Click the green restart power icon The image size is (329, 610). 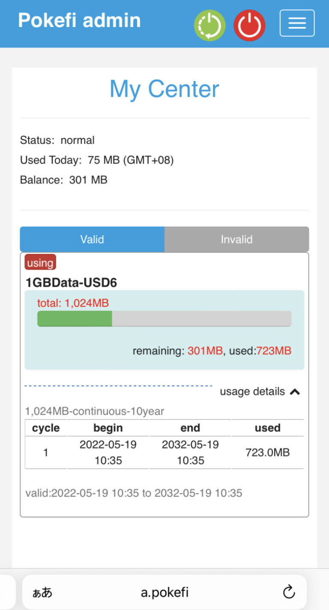(209, 25)
